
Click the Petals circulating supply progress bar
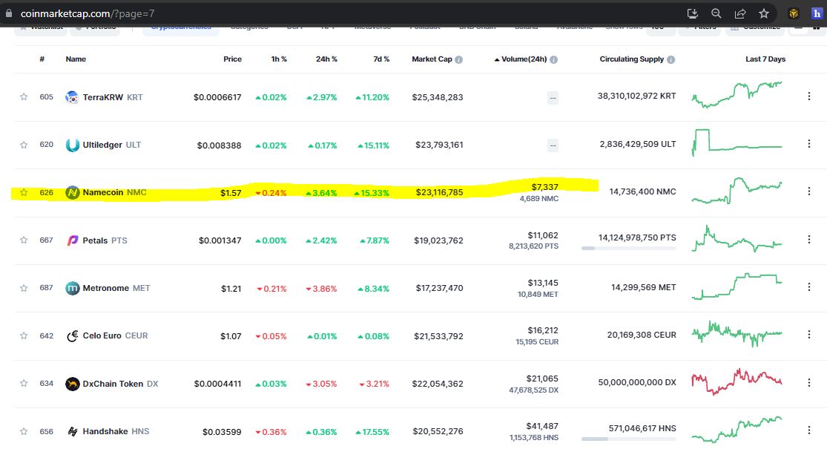629,248
